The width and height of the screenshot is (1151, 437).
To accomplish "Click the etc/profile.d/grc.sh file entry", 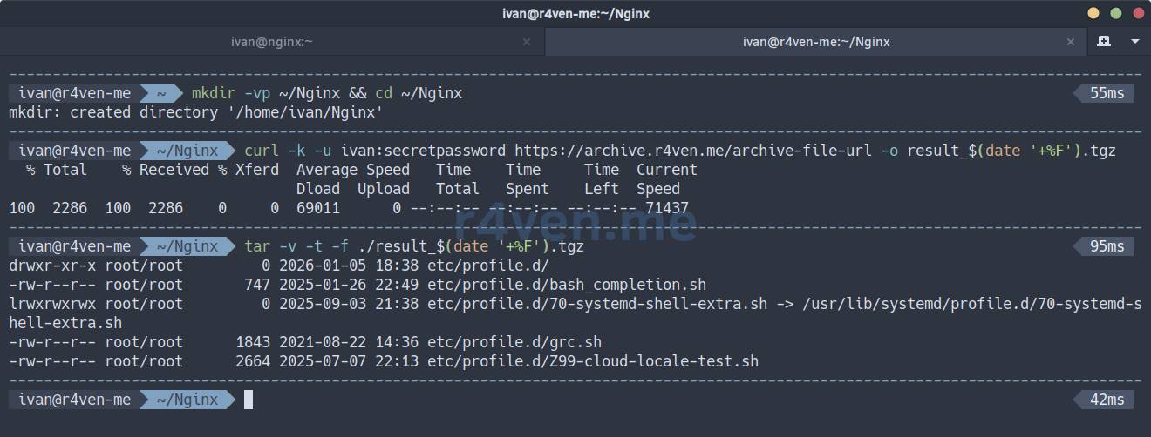I will tap(514, 342).
